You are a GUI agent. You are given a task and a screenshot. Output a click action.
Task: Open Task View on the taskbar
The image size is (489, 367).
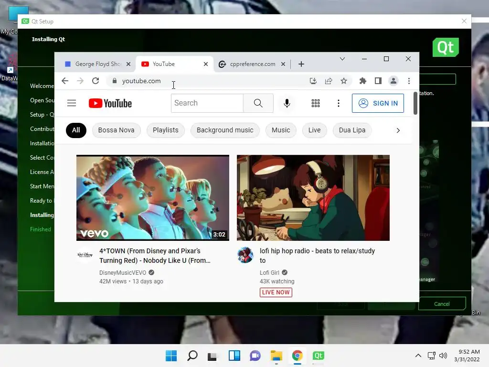pyautogui.click(x=213, y=356)
